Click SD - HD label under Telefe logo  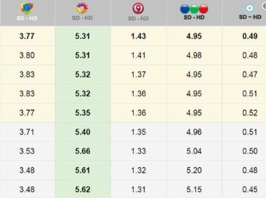(194, 17)
